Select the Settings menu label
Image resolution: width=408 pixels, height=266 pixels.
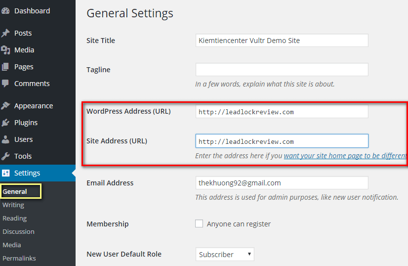pos(27,173)
